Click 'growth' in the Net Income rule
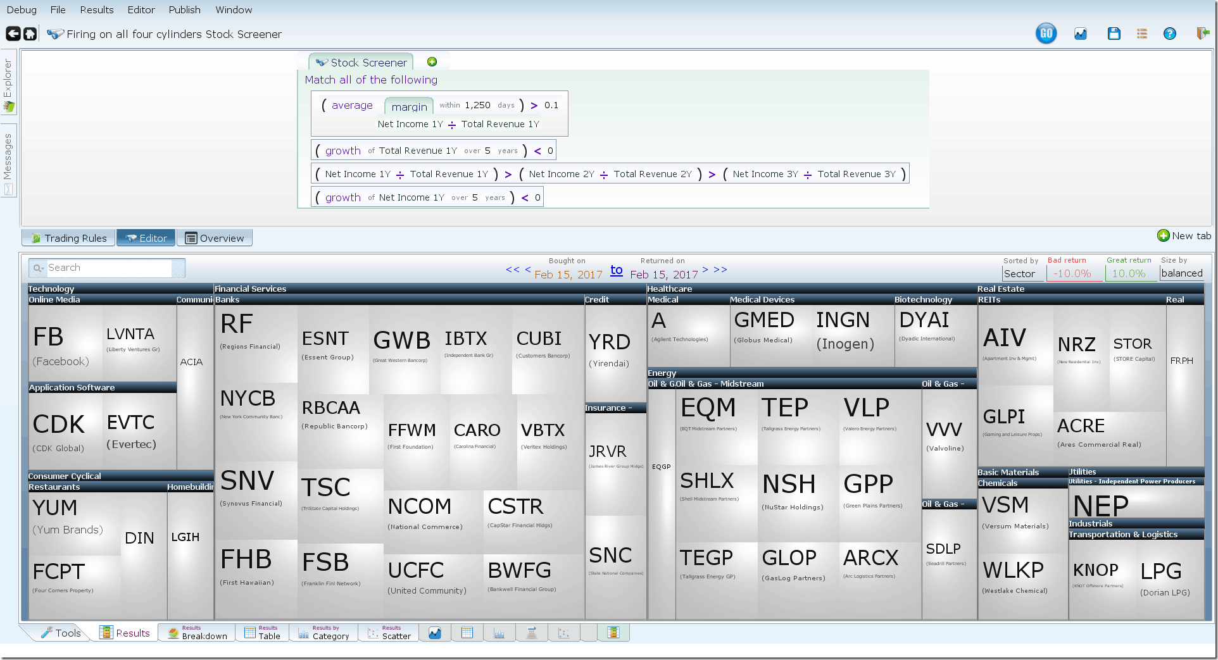1218x660 pixels. click(x=343, y=197)
